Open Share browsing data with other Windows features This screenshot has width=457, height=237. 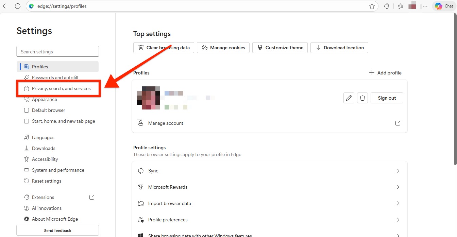[x=270, y=234]
